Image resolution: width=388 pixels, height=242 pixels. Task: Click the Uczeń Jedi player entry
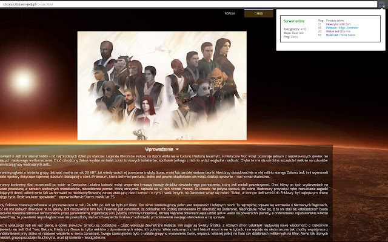(341, 35)
